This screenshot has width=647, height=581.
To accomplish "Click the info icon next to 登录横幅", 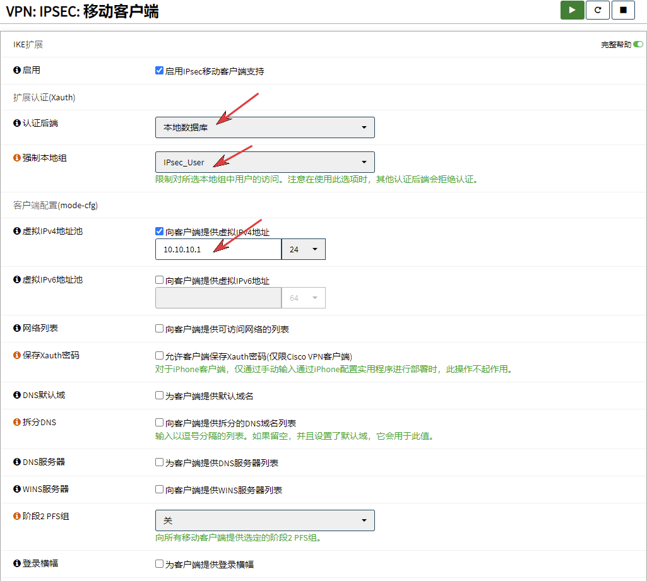I will click(x=17, y=563).
